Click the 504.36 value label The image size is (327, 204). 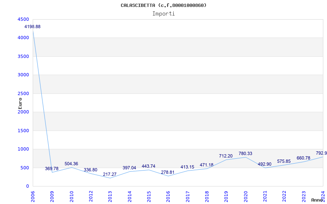71,164
